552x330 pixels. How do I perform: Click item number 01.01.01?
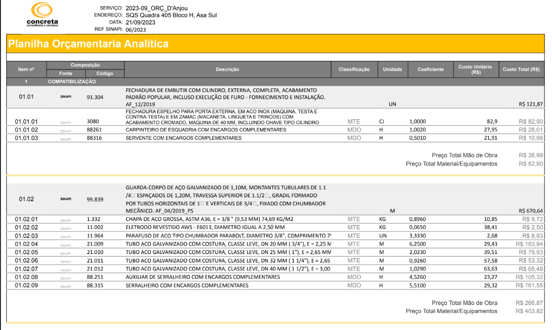[26, 121]
